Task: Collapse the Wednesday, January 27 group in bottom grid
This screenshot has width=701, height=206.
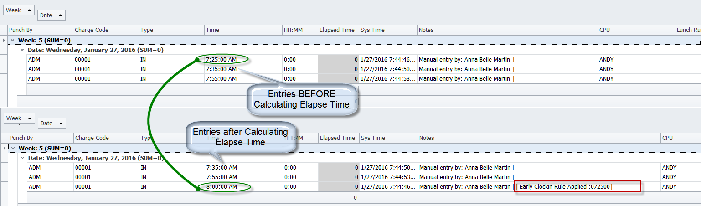Action: tap(22, 158)
